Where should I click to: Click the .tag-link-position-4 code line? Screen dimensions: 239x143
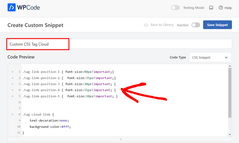[x=69, y=90]
